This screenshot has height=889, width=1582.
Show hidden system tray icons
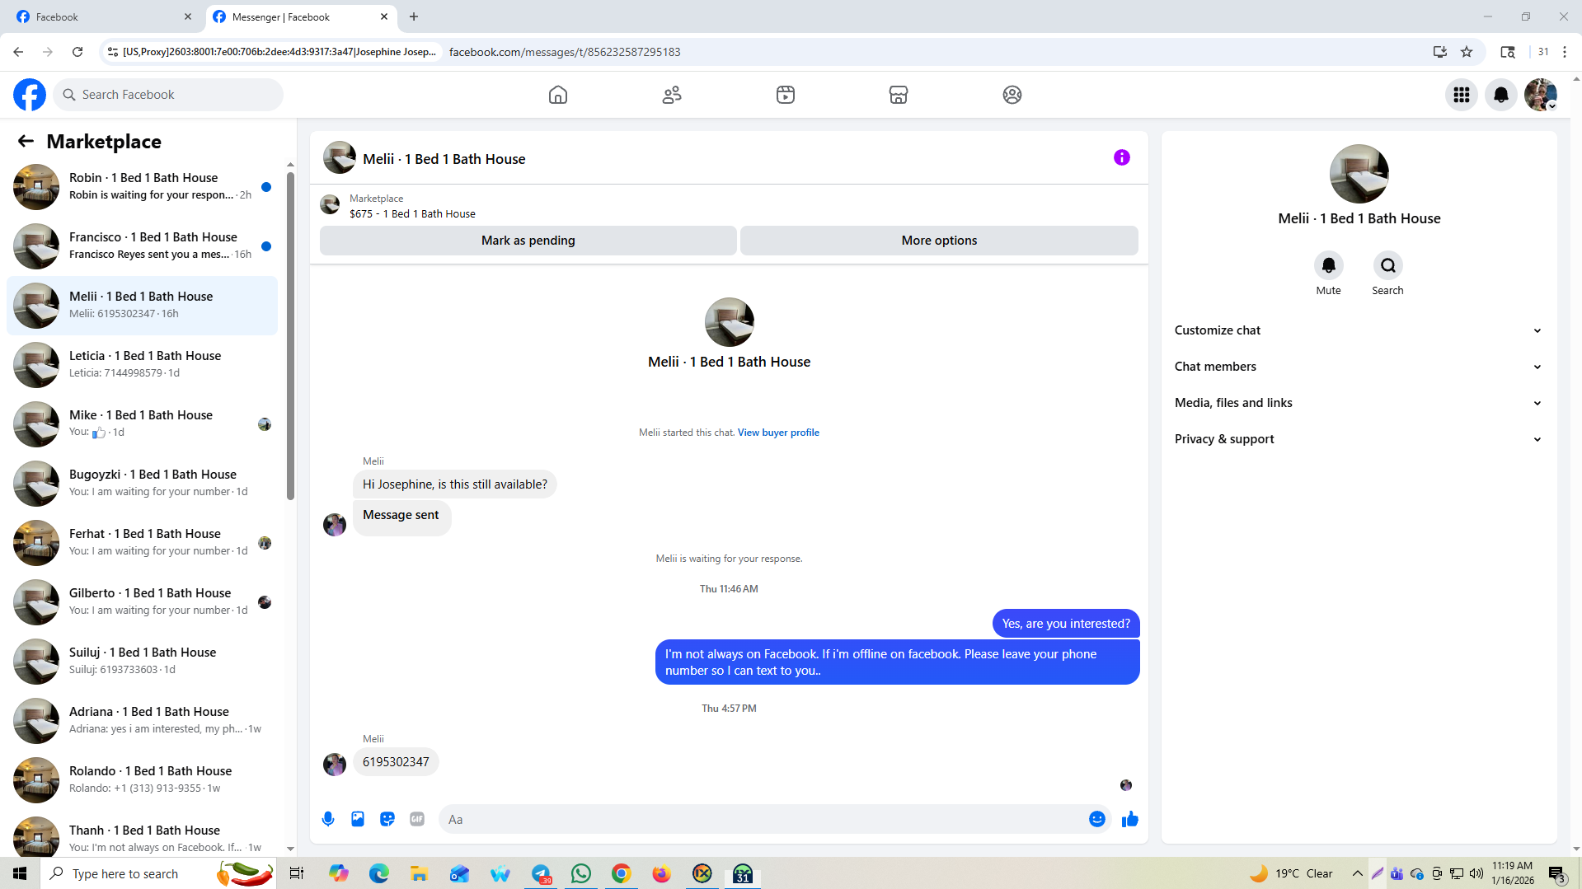pos(1358,873)
